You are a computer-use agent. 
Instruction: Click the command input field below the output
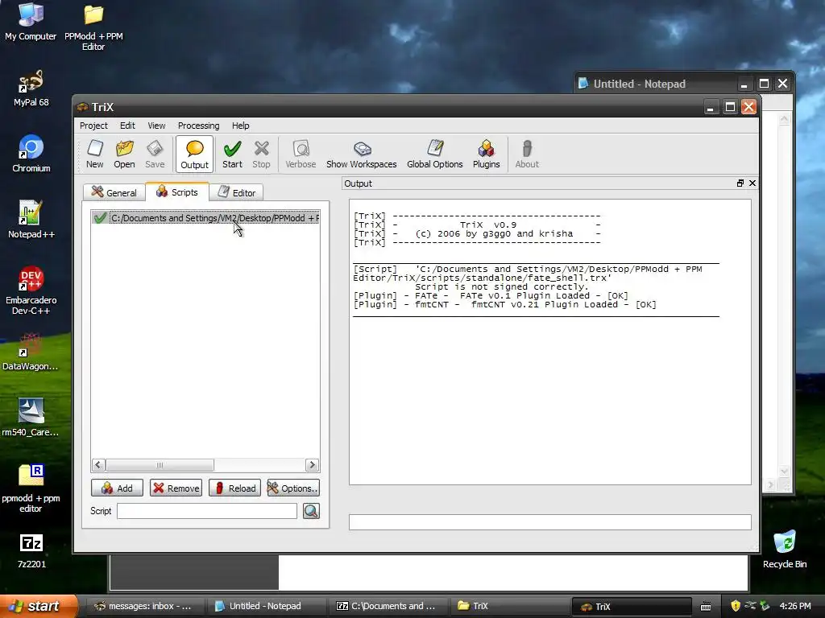[x=549, y=522]
